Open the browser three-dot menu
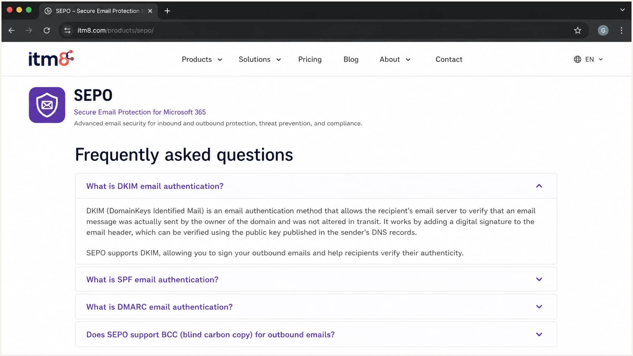This screenshot has width=633, height=356. click(x=621, y=30)
